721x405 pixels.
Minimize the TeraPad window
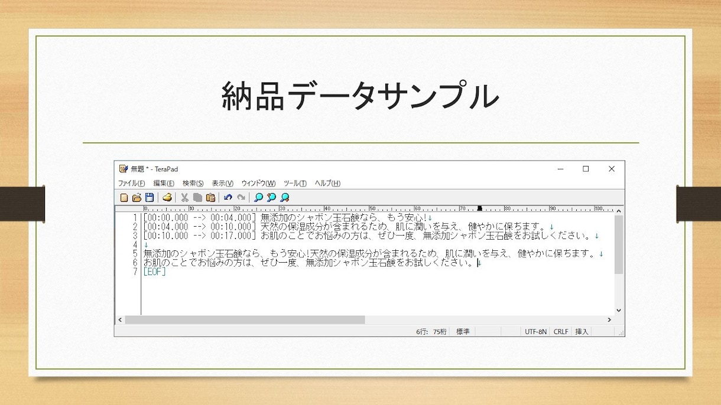(x=560, y=169)
